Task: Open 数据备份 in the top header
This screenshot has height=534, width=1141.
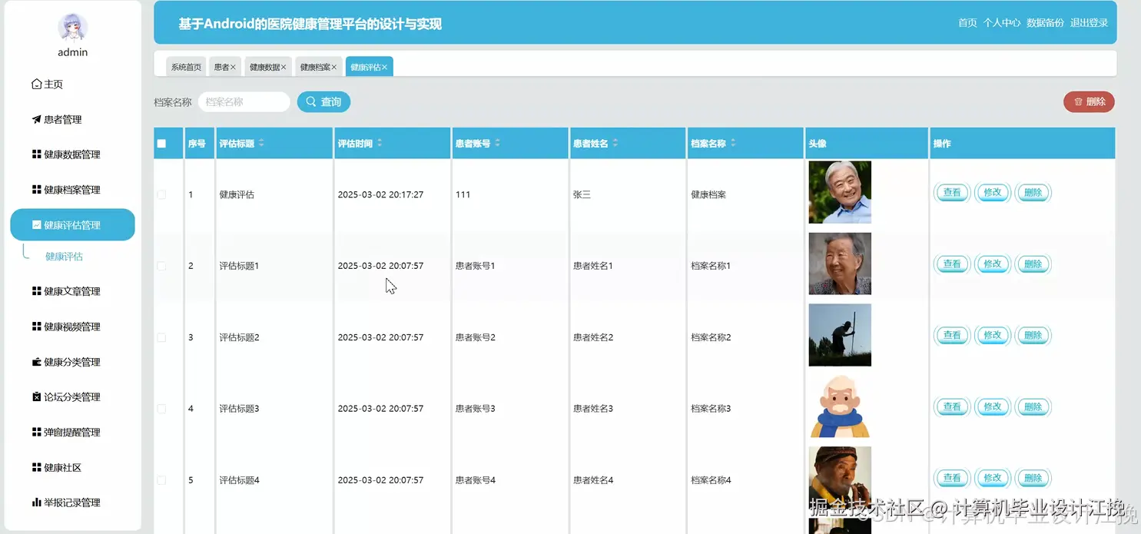Action: tap(1045, 23)
